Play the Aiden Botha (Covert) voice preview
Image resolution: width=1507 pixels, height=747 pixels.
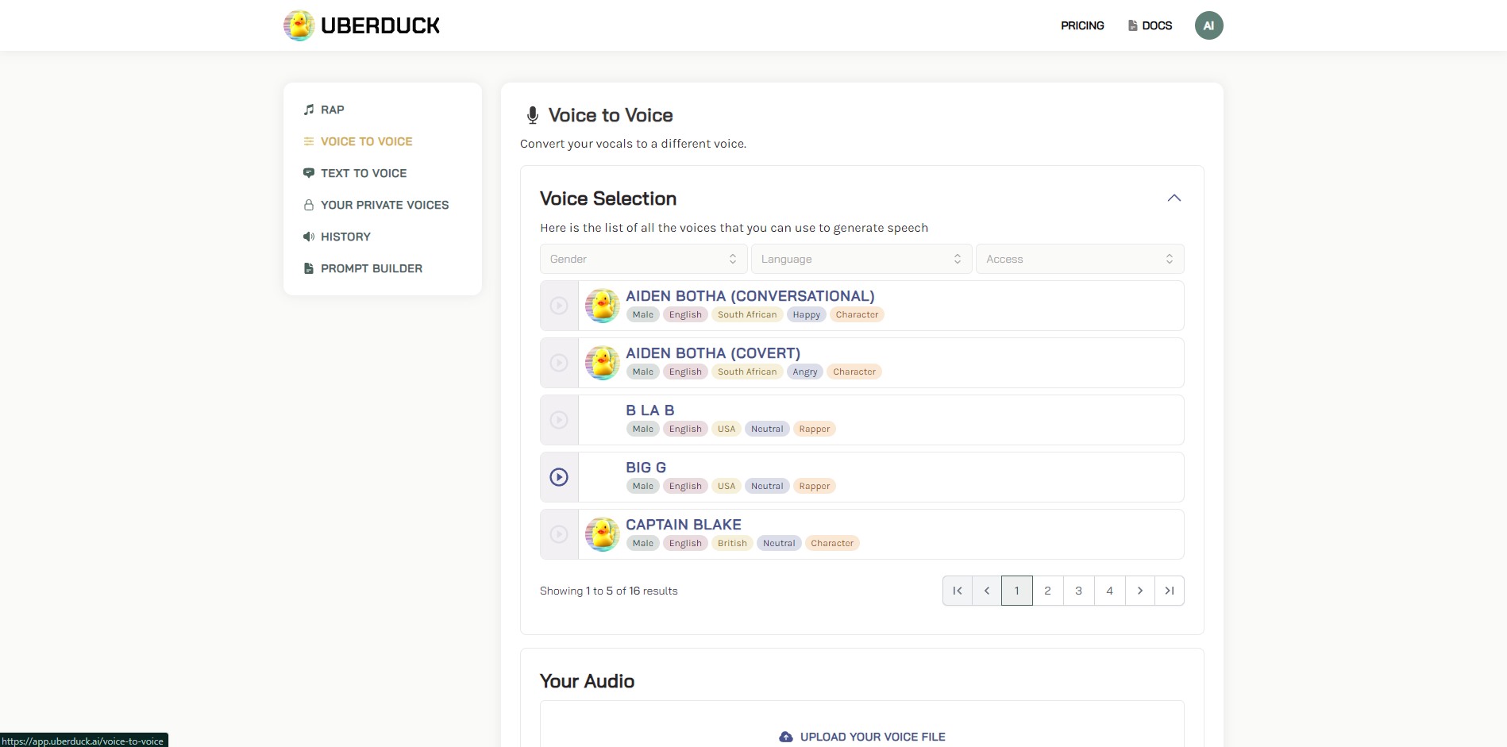pos(559,363)
